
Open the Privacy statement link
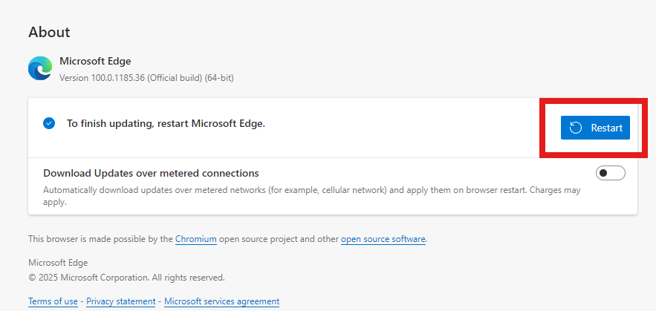coord(121,301)
